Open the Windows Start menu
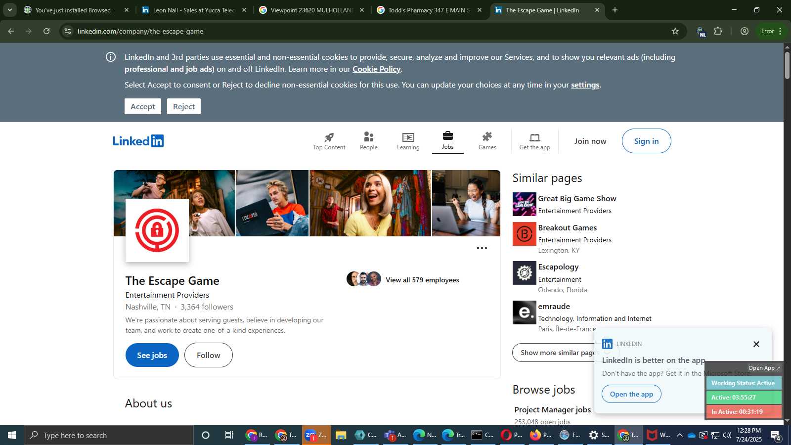Screen dimensions: 791x445 (12, 435)
